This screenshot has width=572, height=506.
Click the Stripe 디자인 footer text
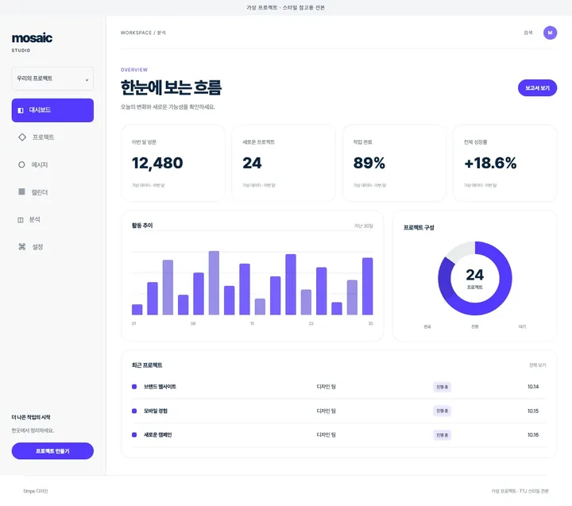tap(36, 491)
